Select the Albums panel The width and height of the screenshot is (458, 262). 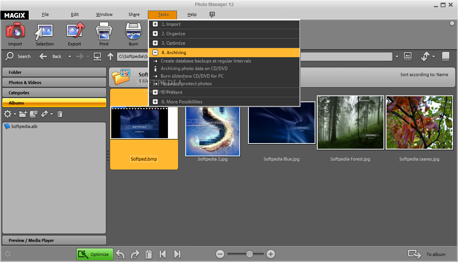tap(54, 103)
